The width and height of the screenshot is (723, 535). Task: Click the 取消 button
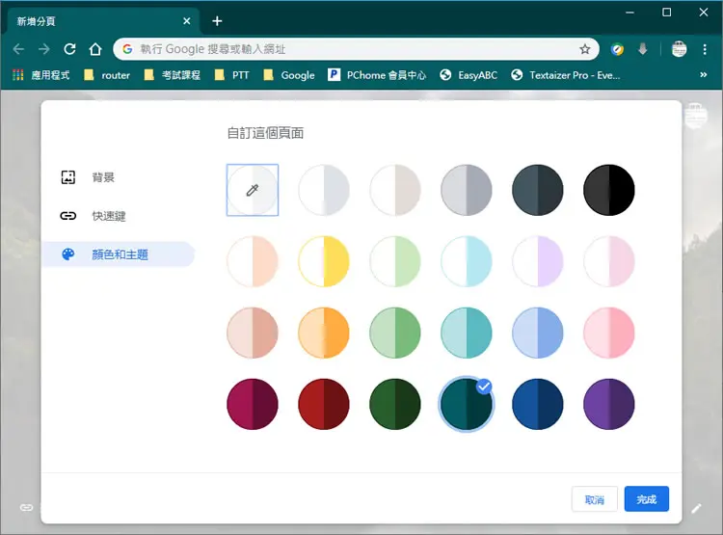[x=595, y=499]
